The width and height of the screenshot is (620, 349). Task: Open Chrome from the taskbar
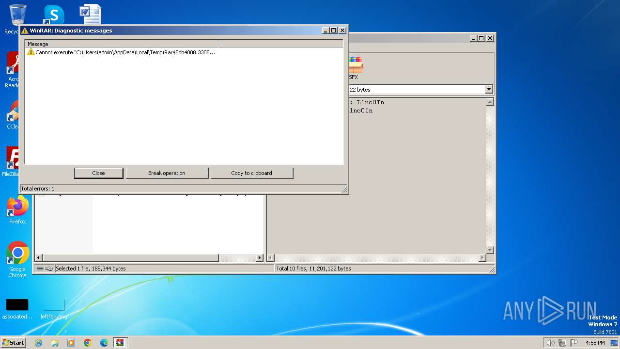click(x=88, y=343)
